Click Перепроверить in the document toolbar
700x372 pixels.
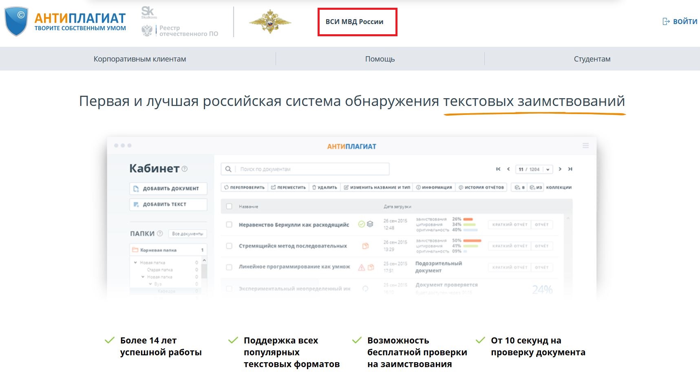point(245,187)
